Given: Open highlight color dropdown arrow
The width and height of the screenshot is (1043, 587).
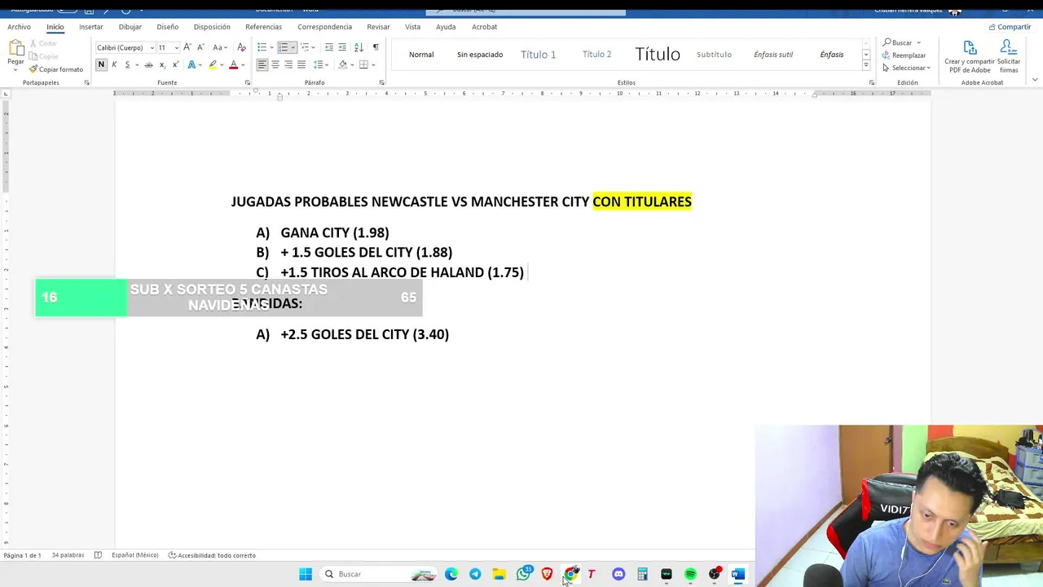Looking at the screenshot, I should coord(222,64).
